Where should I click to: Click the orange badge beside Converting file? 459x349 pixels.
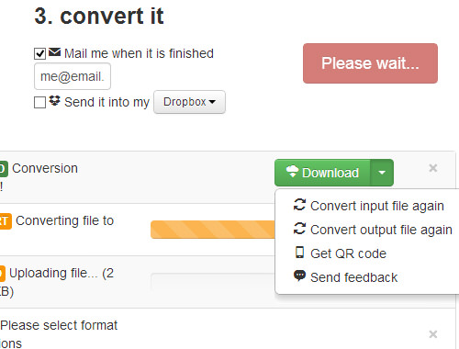pyautogui.click(x=6, y=221)
